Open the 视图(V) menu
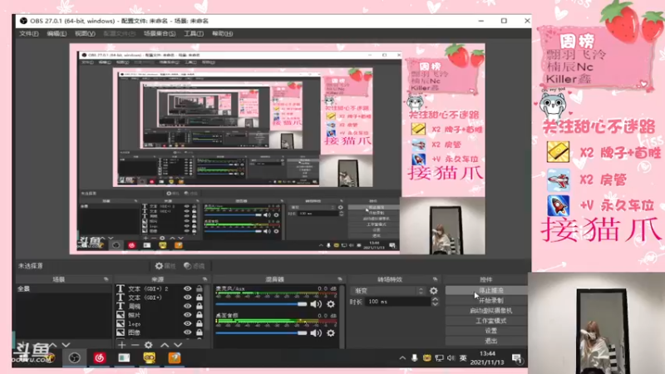The image size is (665, 374). tap(85, 33)
